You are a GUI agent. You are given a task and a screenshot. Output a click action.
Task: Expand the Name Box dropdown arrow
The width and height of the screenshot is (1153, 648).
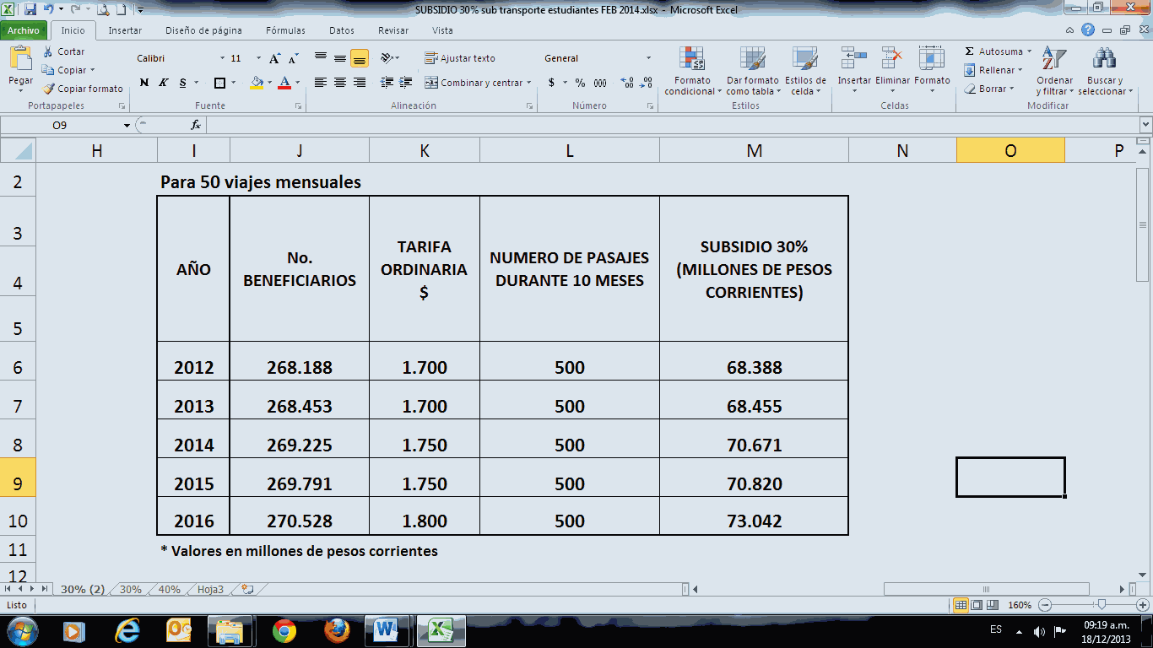(x=127, y=125)
